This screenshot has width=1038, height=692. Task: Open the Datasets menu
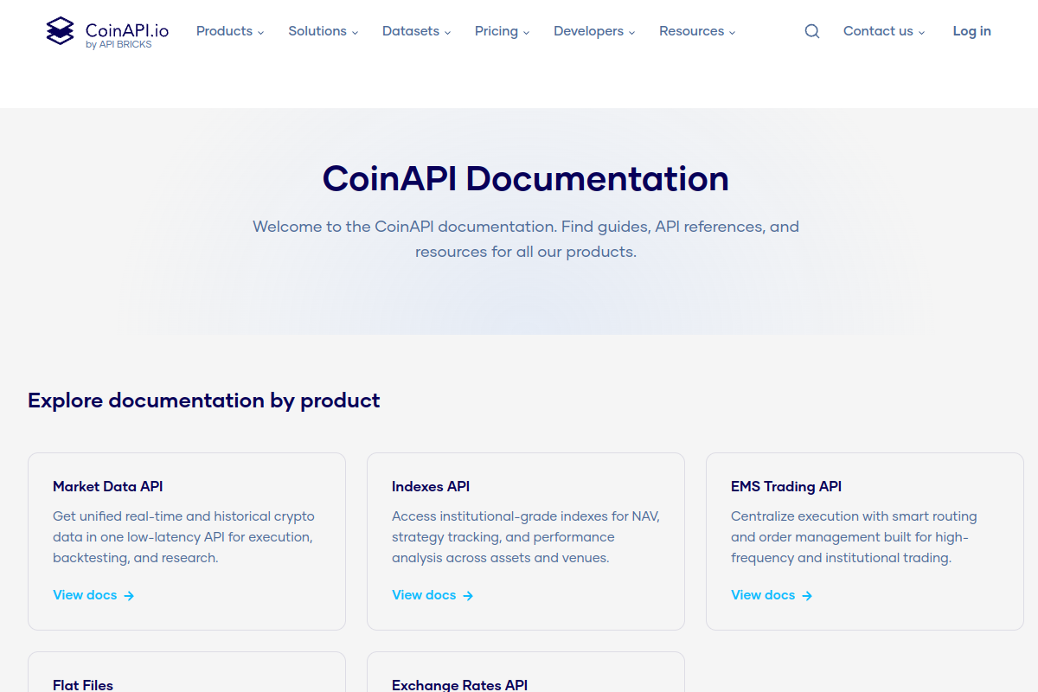pyautogui.click(x=417, y=31)
